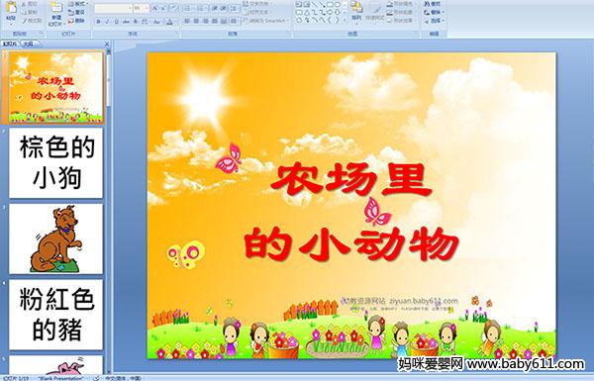Click the Format Painter icon
Image resolution: width=594 pixels, height=381 pixels.
click(33, 21)
